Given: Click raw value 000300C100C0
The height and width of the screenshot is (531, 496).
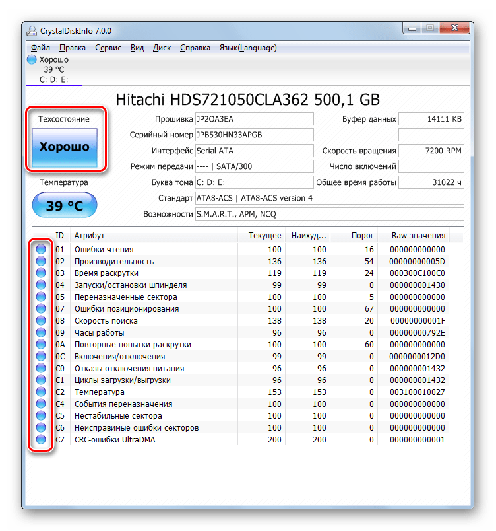Looking at the screenshot, I should 418,273.
